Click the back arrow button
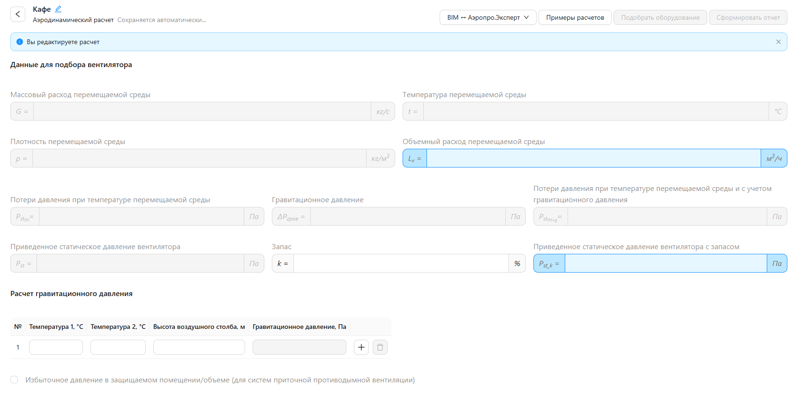Viewport: 801px width, 396px height. (x=18, y=15)
